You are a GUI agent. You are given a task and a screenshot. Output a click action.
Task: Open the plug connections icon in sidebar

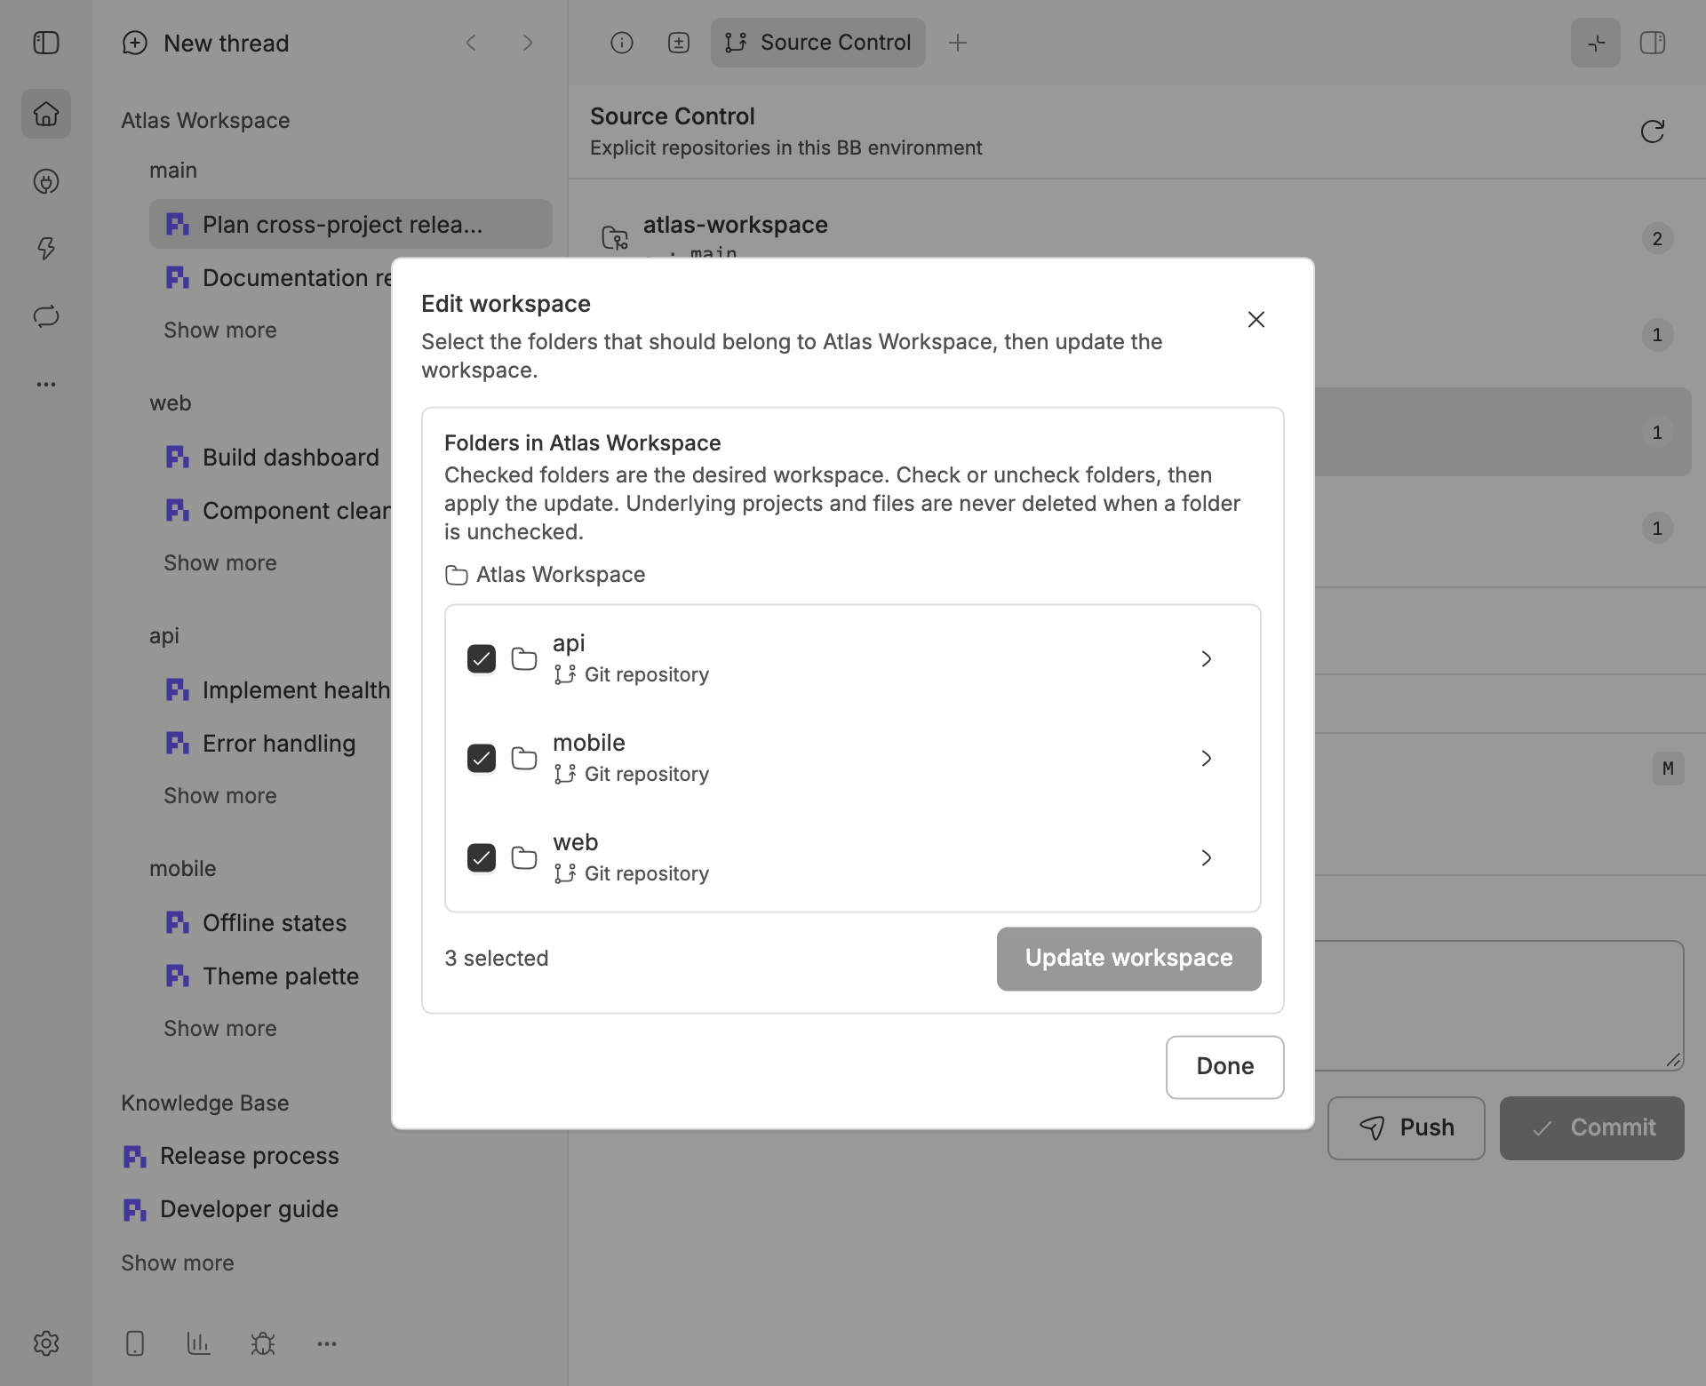pyautogui.click(x=46, y=181)
